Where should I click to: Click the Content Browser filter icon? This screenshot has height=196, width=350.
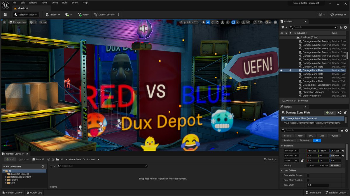[52, 166]
